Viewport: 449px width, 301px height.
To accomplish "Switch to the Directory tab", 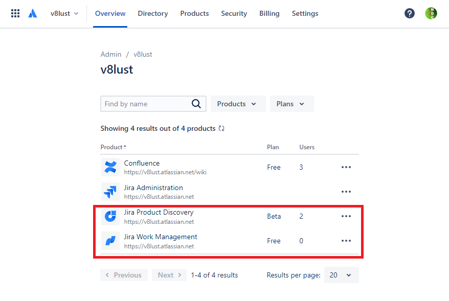I will (x=153, y=13).
